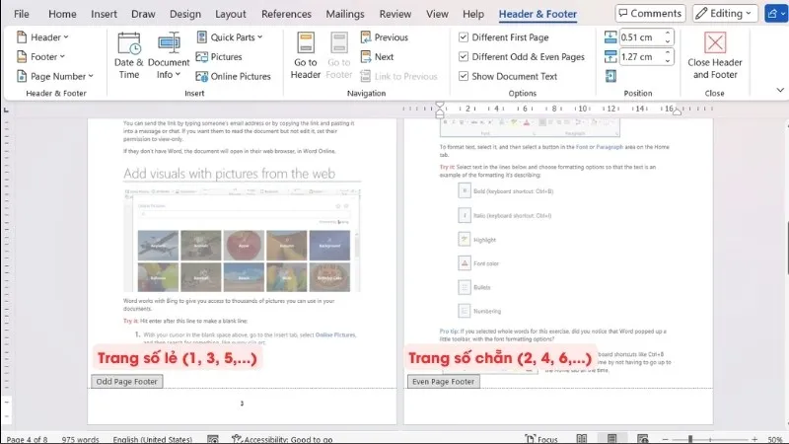Open the Comments pane button

650,14
